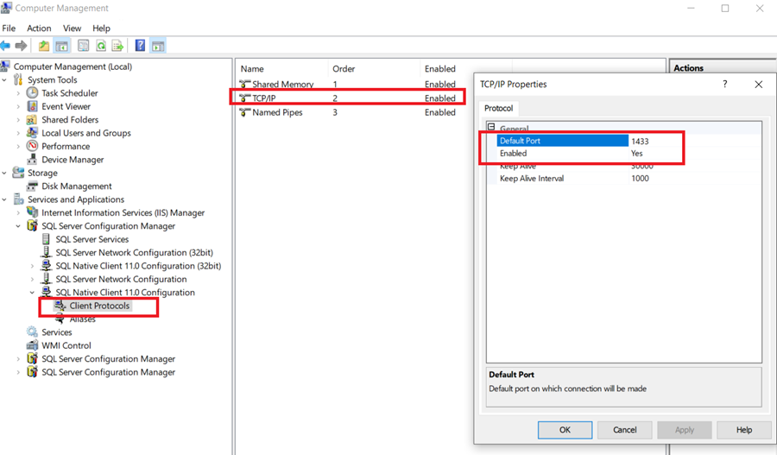Click OK in TCP/IP Properties dialog
777x455 pixels.
tap(565, 430)
